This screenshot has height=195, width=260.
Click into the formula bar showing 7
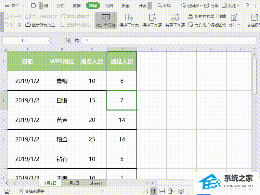pyautogui.click(x=169, y=40)
